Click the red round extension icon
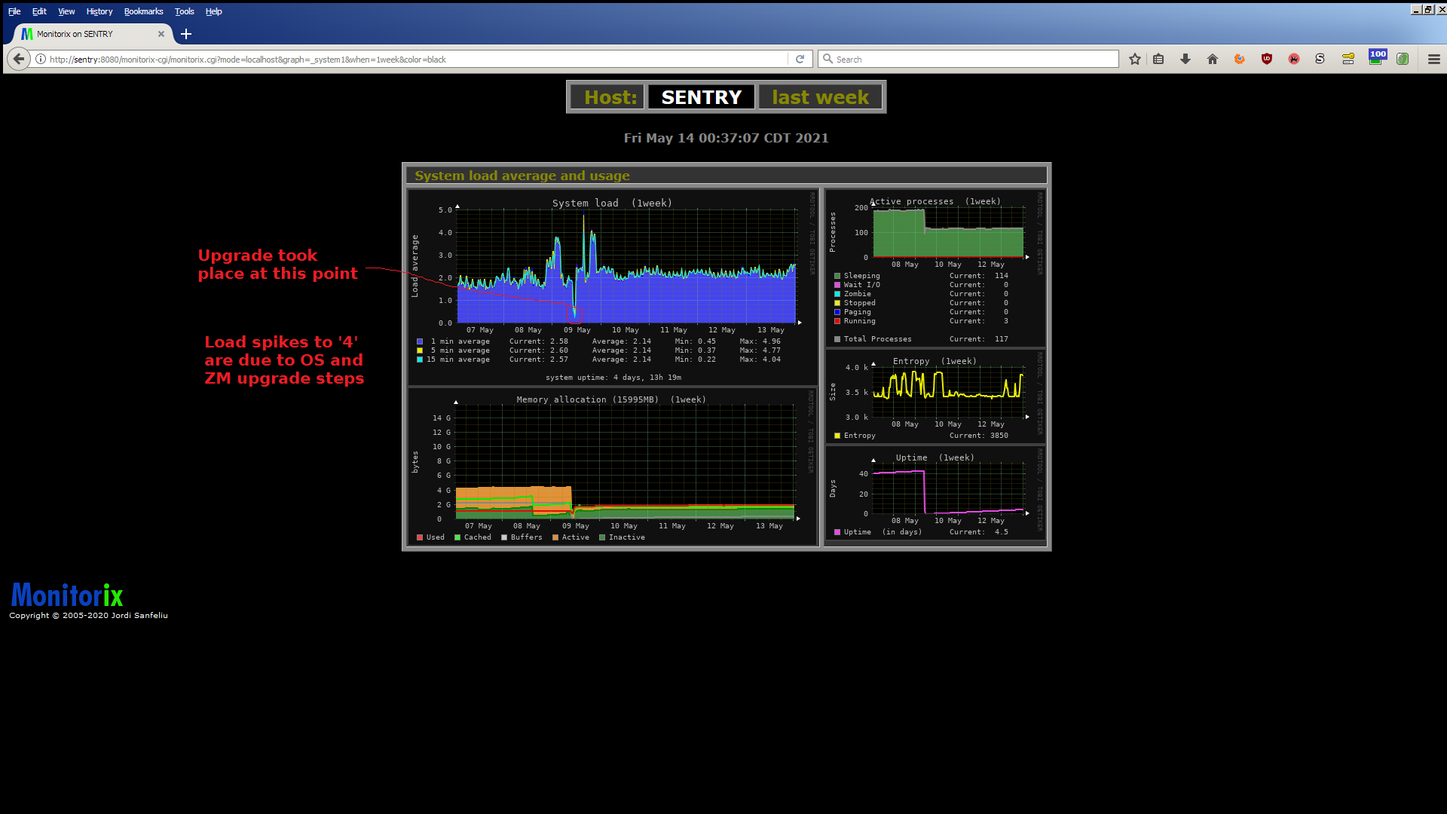Screen dimensions: 1447x814 point(1294,59)
